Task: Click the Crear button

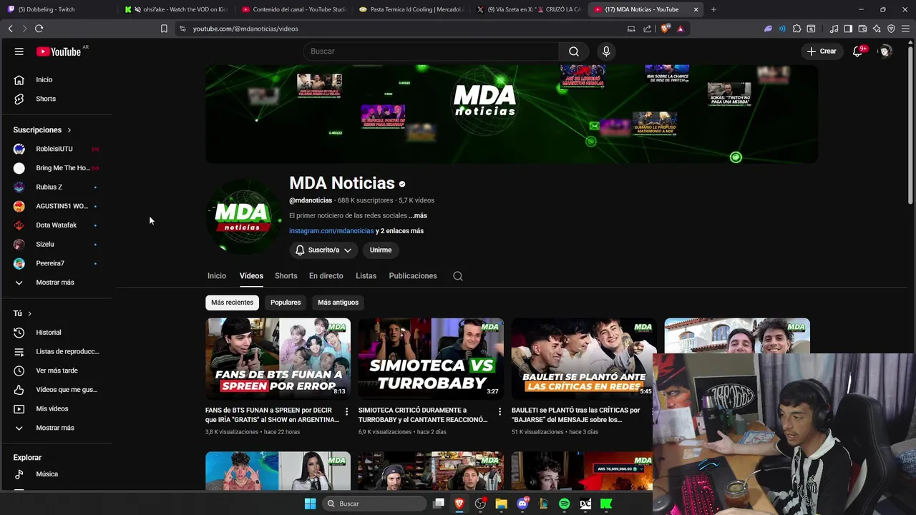Action: pos(822,51)
